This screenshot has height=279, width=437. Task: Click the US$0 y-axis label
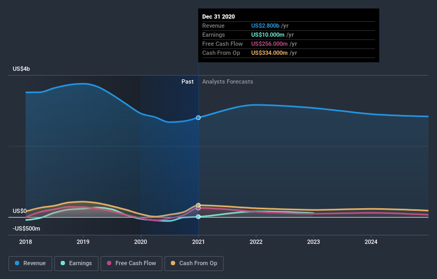(20, 211)
